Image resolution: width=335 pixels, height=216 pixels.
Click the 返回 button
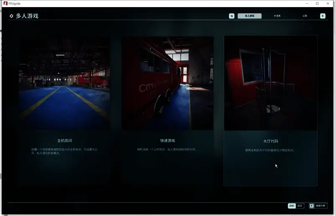pyautogui.click(x=300, y=206)
